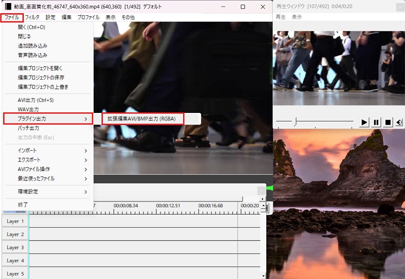Screen dimensions: 405x279
Task: Maximize the AviUtl main window
Action: (x=242, y=7)
